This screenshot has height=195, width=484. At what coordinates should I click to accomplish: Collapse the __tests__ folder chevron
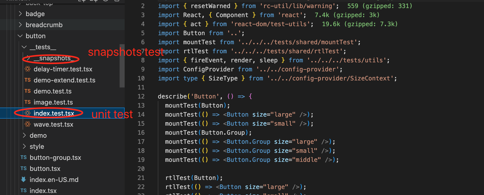pyautogui.click(x=24, y=47)
